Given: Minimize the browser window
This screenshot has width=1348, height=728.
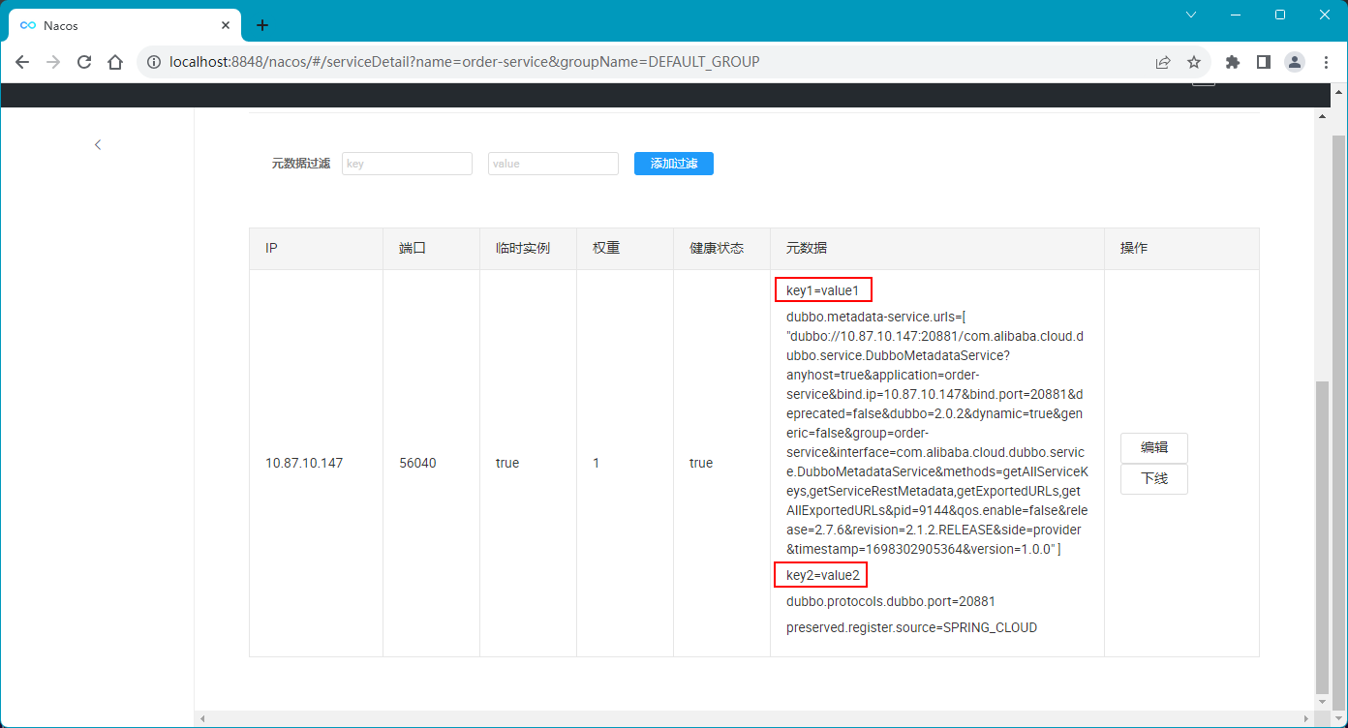Looking at the screenshot, I should 1236,15.
